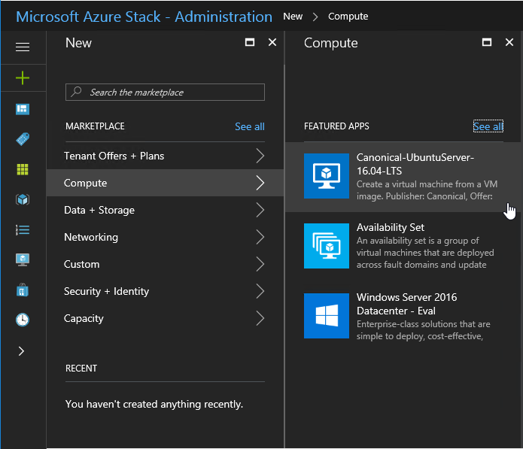
Task: Open Marketplace See all link
Action: pyautogui.click(x=250, y=126)
